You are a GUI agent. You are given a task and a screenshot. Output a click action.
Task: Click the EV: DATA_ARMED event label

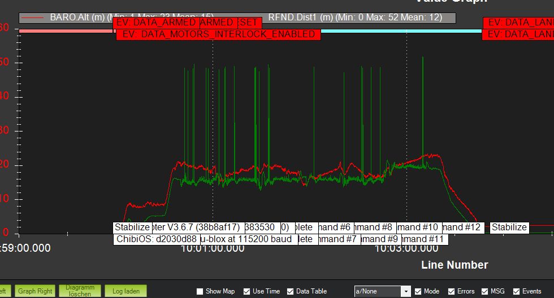(156, 23)
